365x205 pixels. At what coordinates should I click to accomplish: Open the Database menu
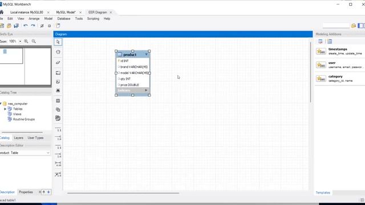point(64,19)
